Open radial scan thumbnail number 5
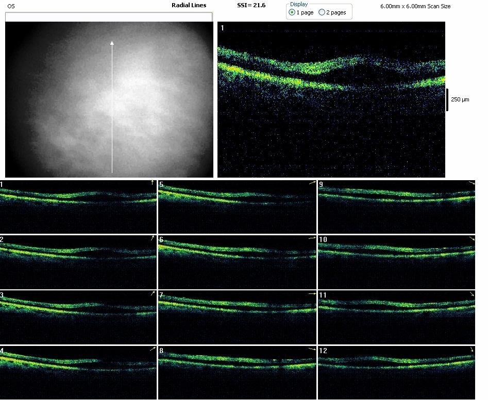The height and width of the screenshot is (400, 488). 237,206
